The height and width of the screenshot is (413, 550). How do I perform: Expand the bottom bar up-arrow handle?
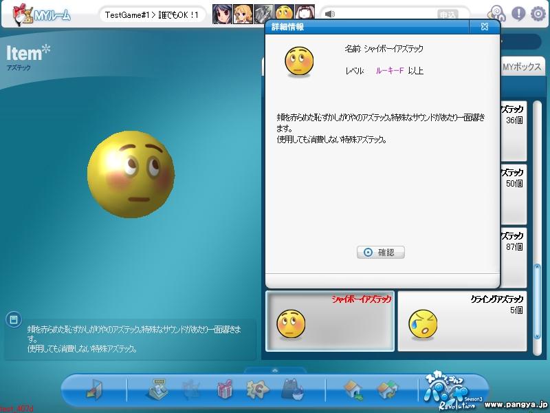point(275,370)
